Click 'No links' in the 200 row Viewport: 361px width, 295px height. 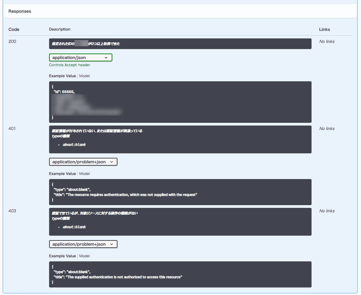click(x=327, y=42)
